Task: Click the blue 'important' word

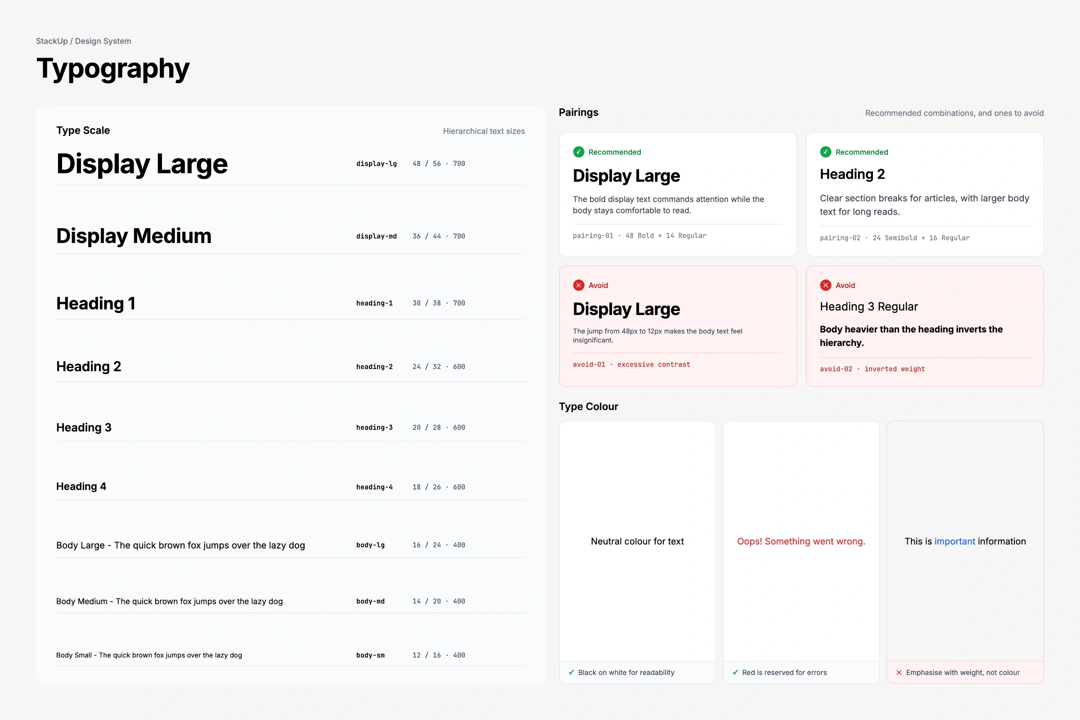Action: (954, 541)
